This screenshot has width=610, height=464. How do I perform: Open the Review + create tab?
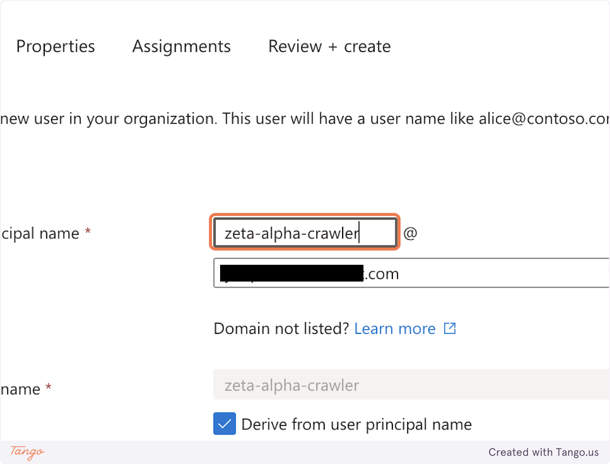coord(329,46)
